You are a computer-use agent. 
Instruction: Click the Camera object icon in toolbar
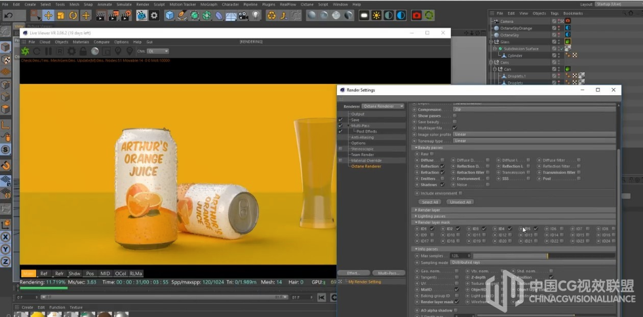click(244, 16)
